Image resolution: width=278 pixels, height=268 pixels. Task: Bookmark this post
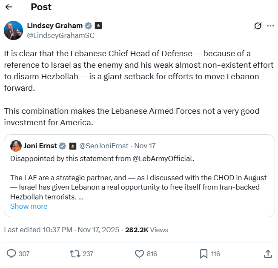[x=203, y=254]
